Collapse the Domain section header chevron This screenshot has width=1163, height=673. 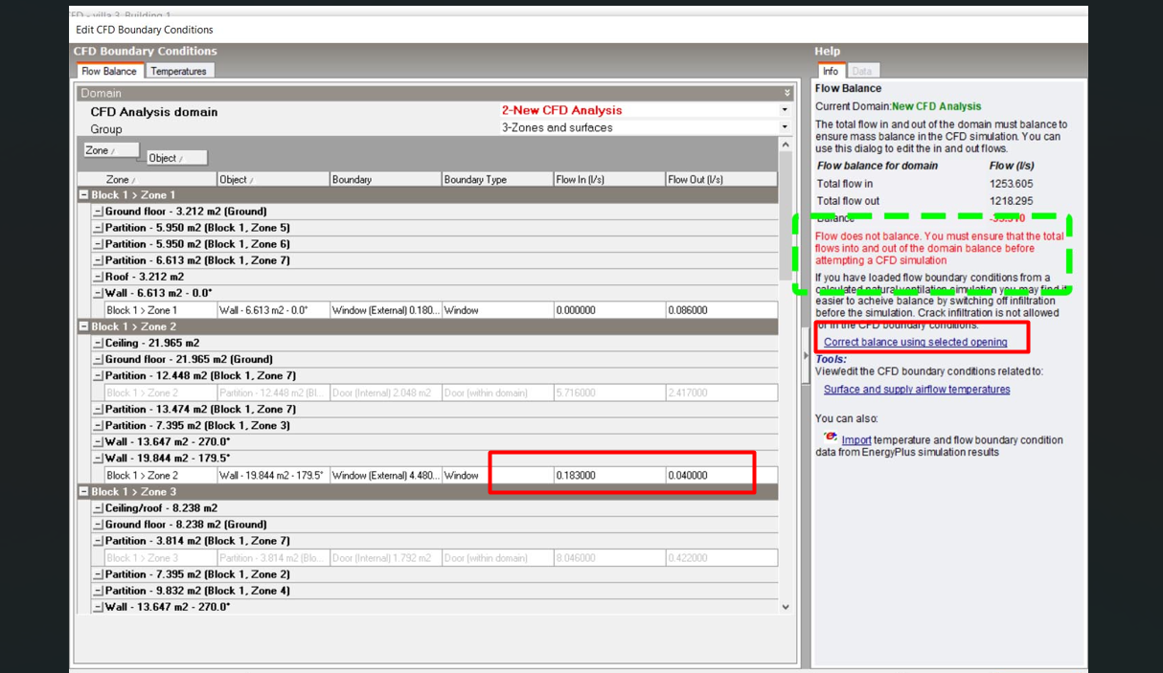click(x=787, y=93)
